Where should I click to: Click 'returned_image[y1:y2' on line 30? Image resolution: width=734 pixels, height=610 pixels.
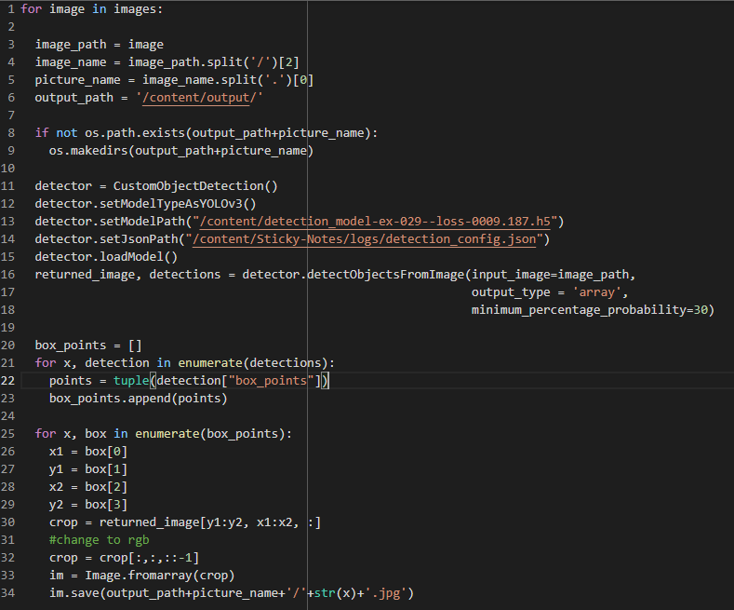[171, 522]
